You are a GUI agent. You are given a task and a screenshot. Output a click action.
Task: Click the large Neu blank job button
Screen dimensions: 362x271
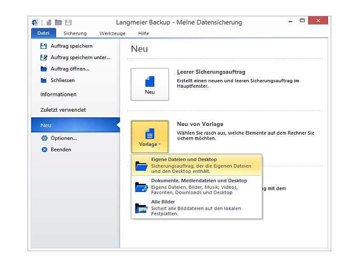(150, 84)
